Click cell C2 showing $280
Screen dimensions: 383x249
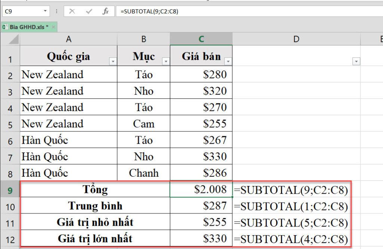[x=202, y=74]
